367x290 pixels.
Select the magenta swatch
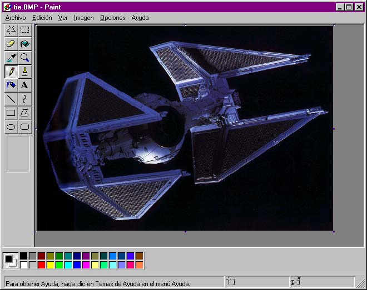(86, 265)
